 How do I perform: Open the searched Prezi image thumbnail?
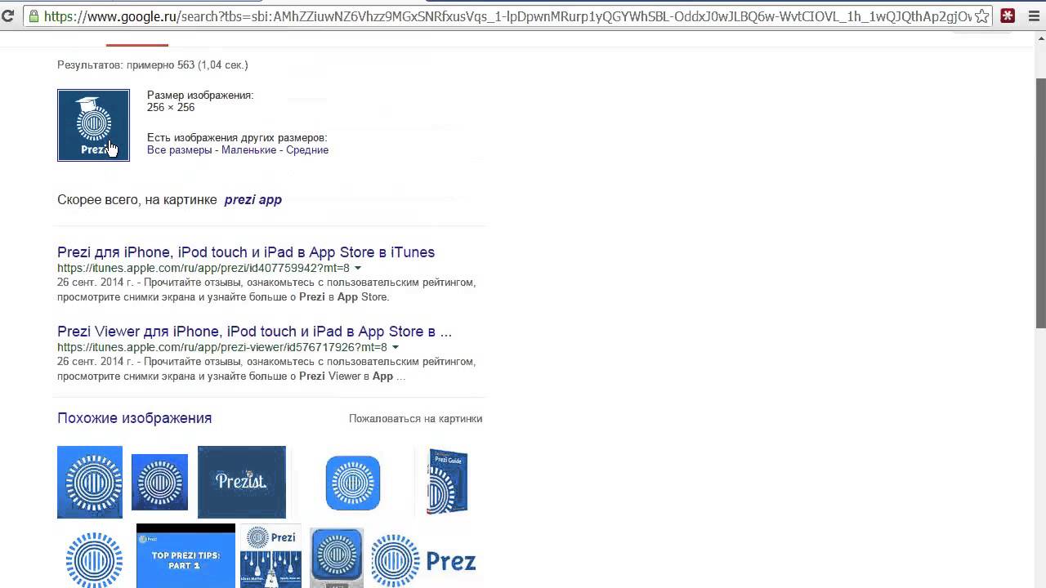click(x=93, y=125)
